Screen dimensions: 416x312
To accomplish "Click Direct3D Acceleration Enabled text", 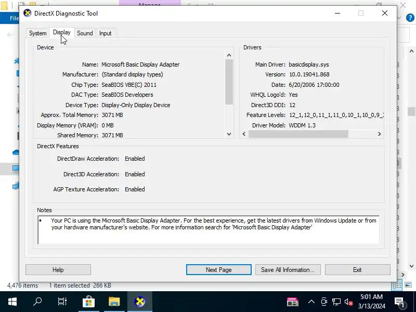I will click(135, 174).
